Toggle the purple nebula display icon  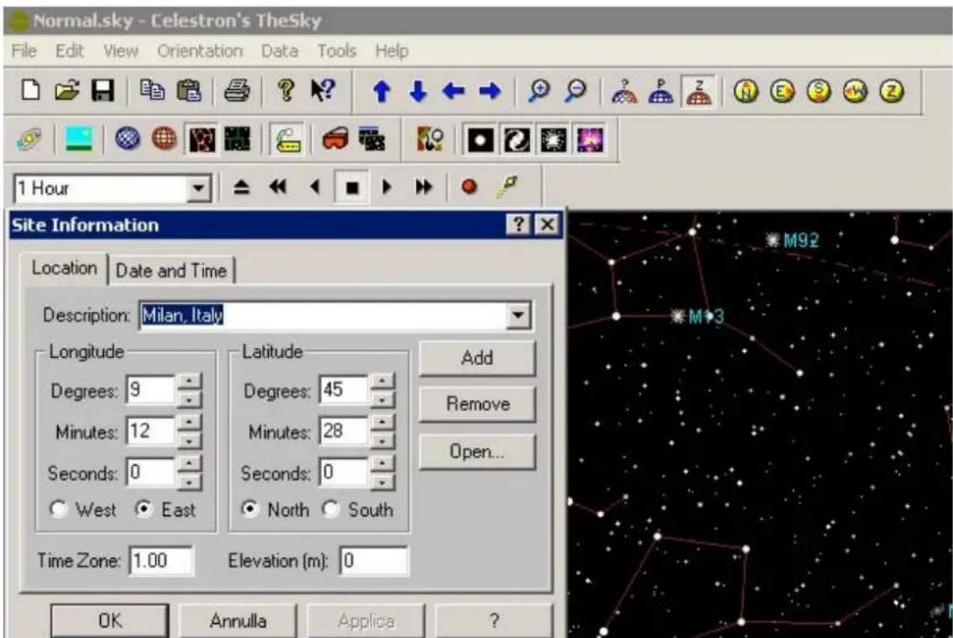[x=590, y=140]
